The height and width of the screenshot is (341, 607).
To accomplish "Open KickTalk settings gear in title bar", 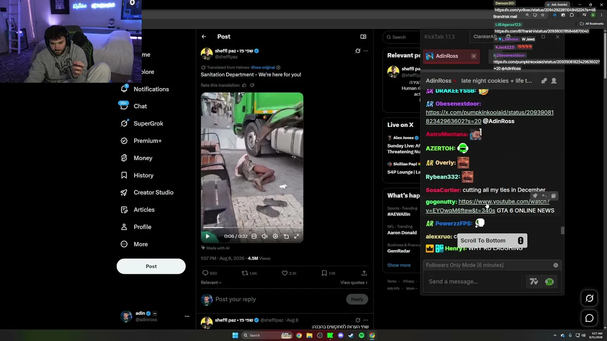I will [508, 37].
